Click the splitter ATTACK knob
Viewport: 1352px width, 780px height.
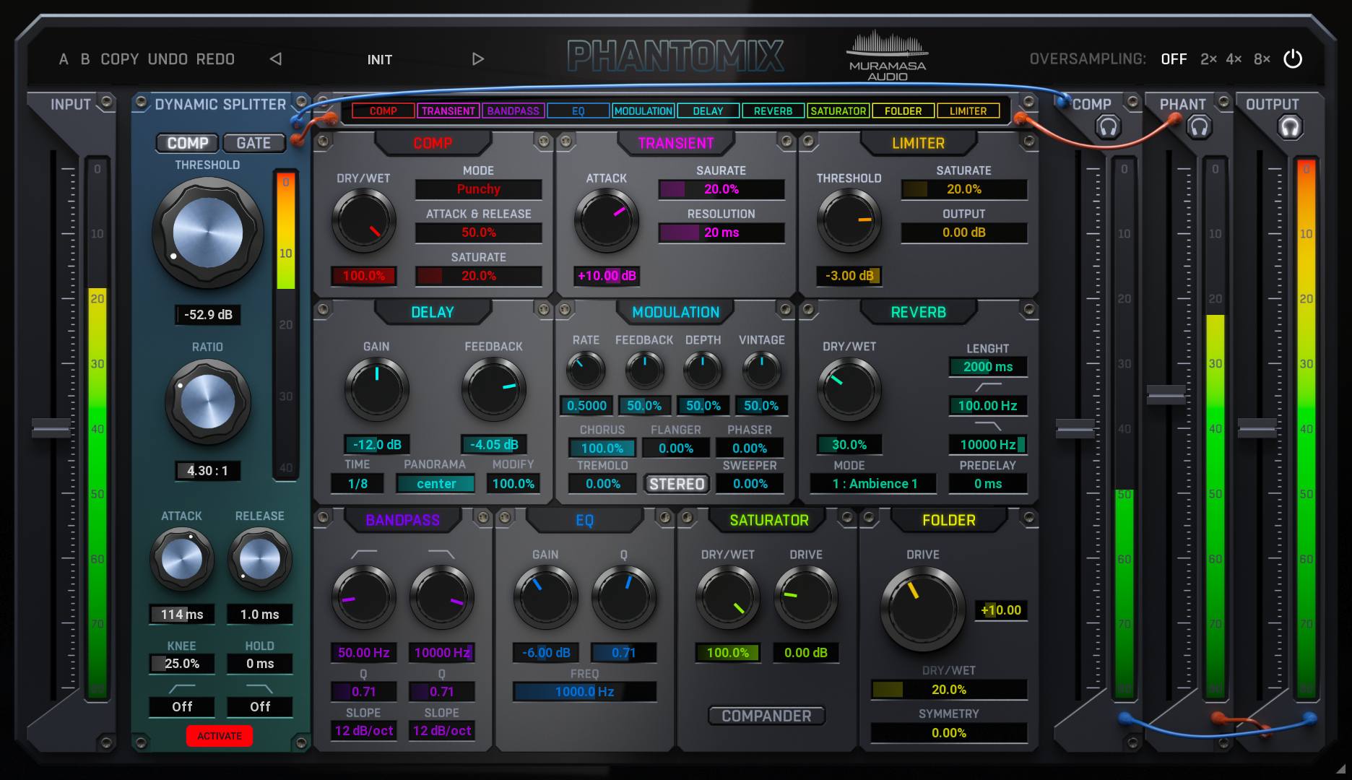coord(182,560)
